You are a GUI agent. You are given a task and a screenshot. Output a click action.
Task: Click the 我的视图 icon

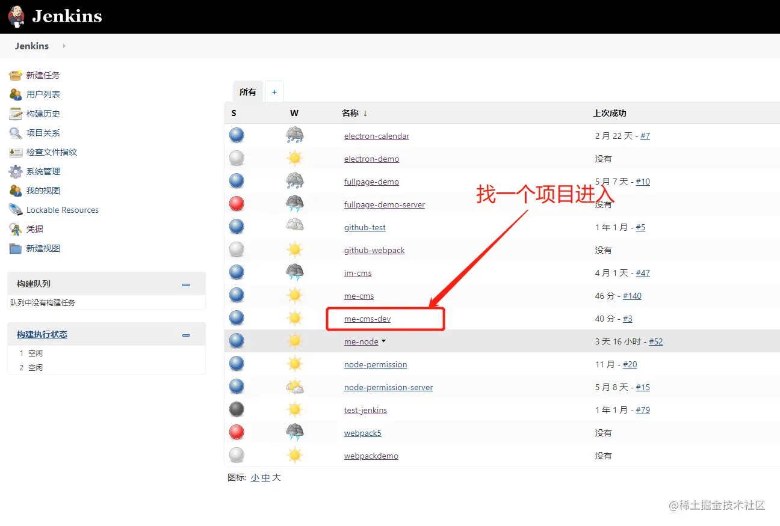coord(16,191)
